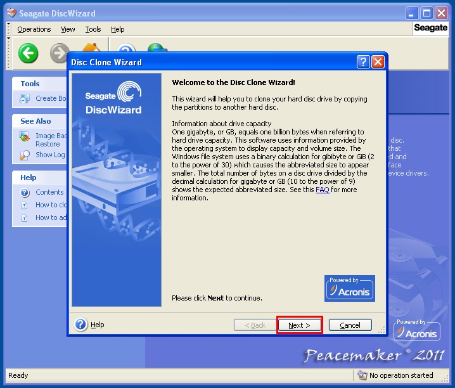
Task: Click the 'Please click Next to continue.' text
Action: [217, 298]
